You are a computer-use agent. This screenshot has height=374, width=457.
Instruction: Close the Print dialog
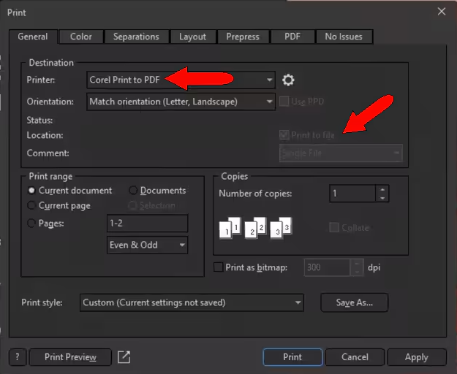(x=441, y=12)
